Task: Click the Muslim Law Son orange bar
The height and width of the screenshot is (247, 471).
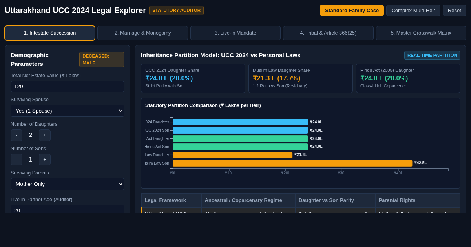Action: [292, 163]
